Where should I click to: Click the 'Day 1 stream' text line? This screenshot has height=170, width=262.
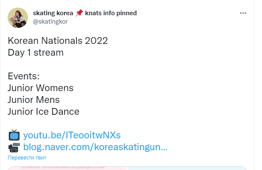[x=36, y=53]
